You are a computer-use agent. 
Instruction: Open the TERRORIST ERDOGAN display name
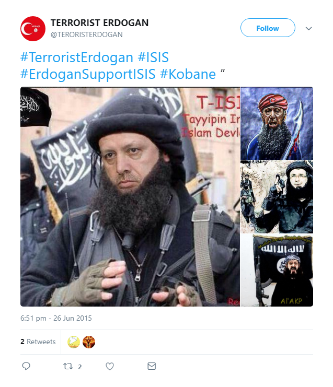99,23
